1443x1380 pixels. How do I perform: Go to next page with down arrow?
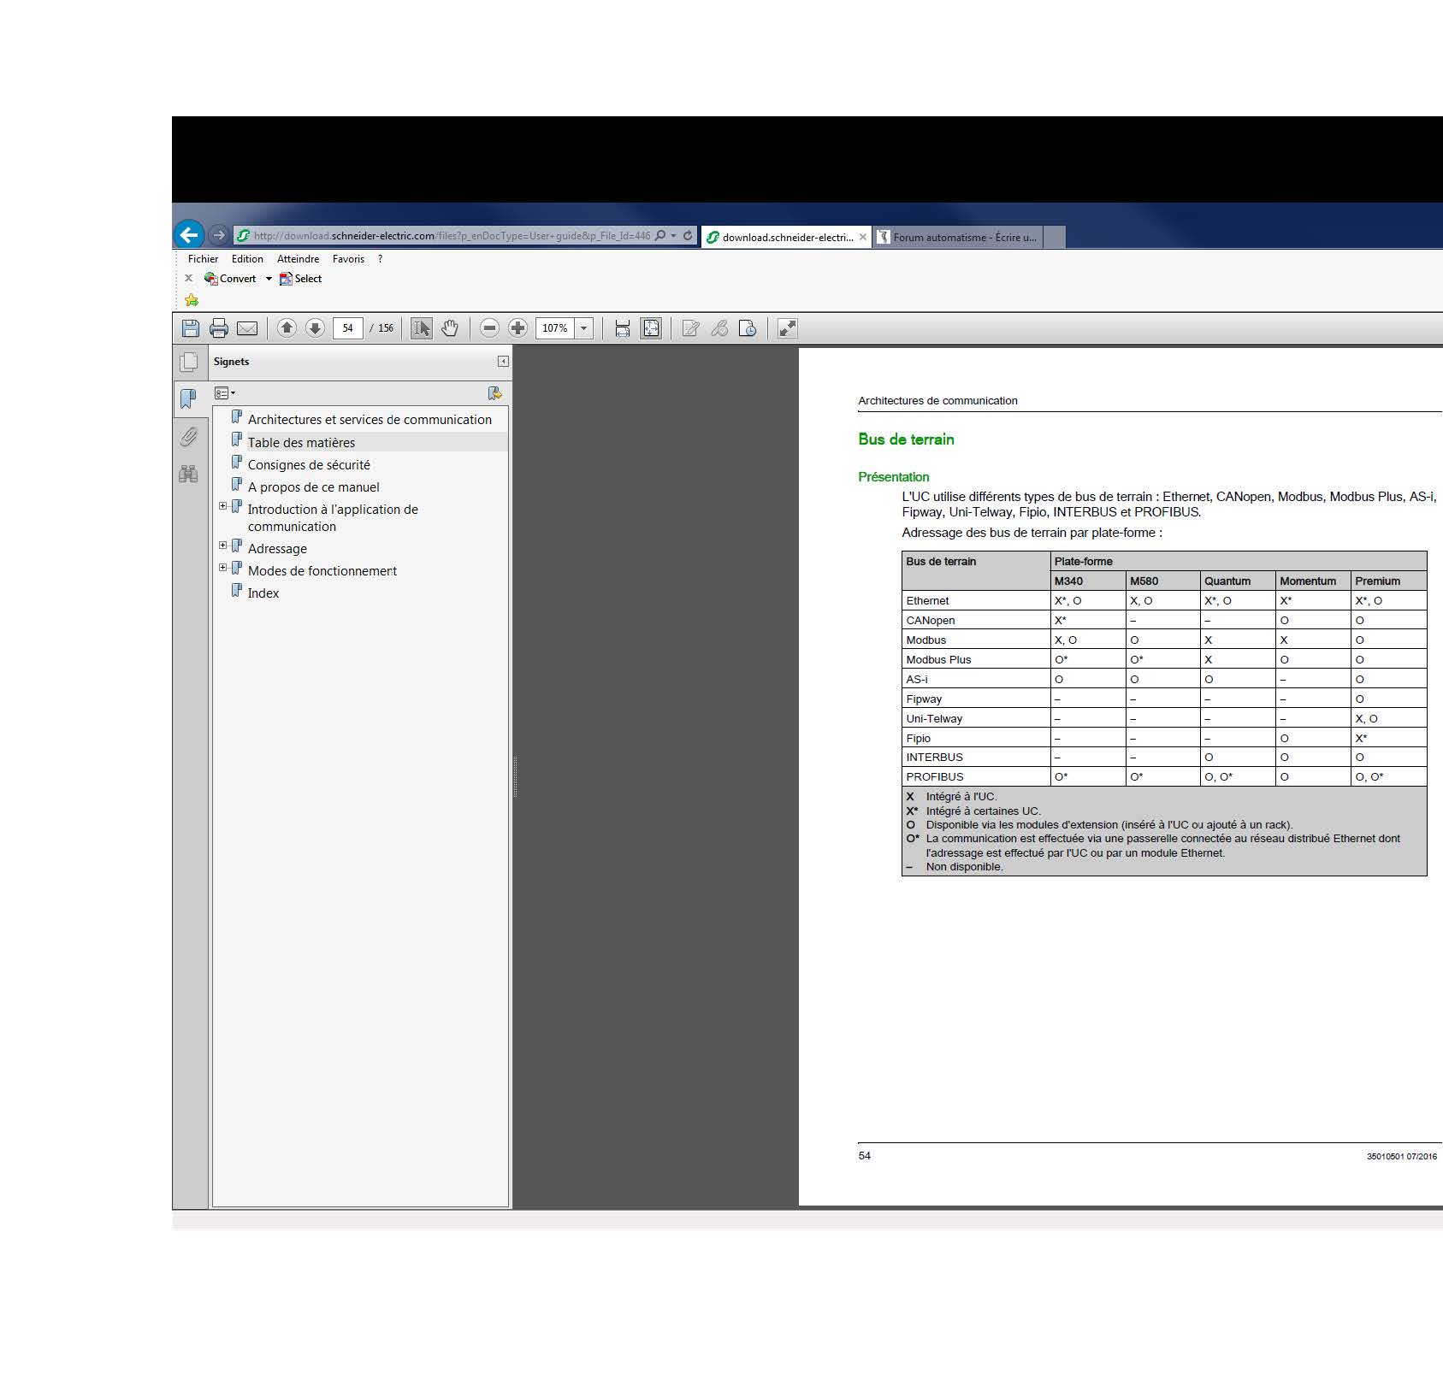click(x=315, y=328)
